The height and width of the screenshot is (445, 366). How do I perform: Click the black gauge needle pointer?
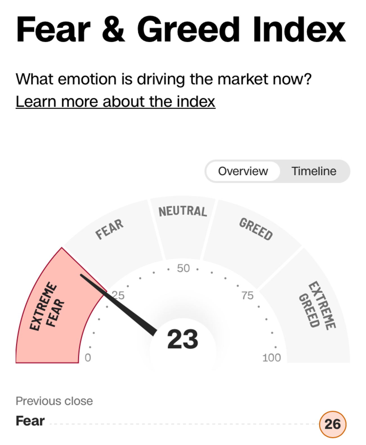tap(118, 305)
